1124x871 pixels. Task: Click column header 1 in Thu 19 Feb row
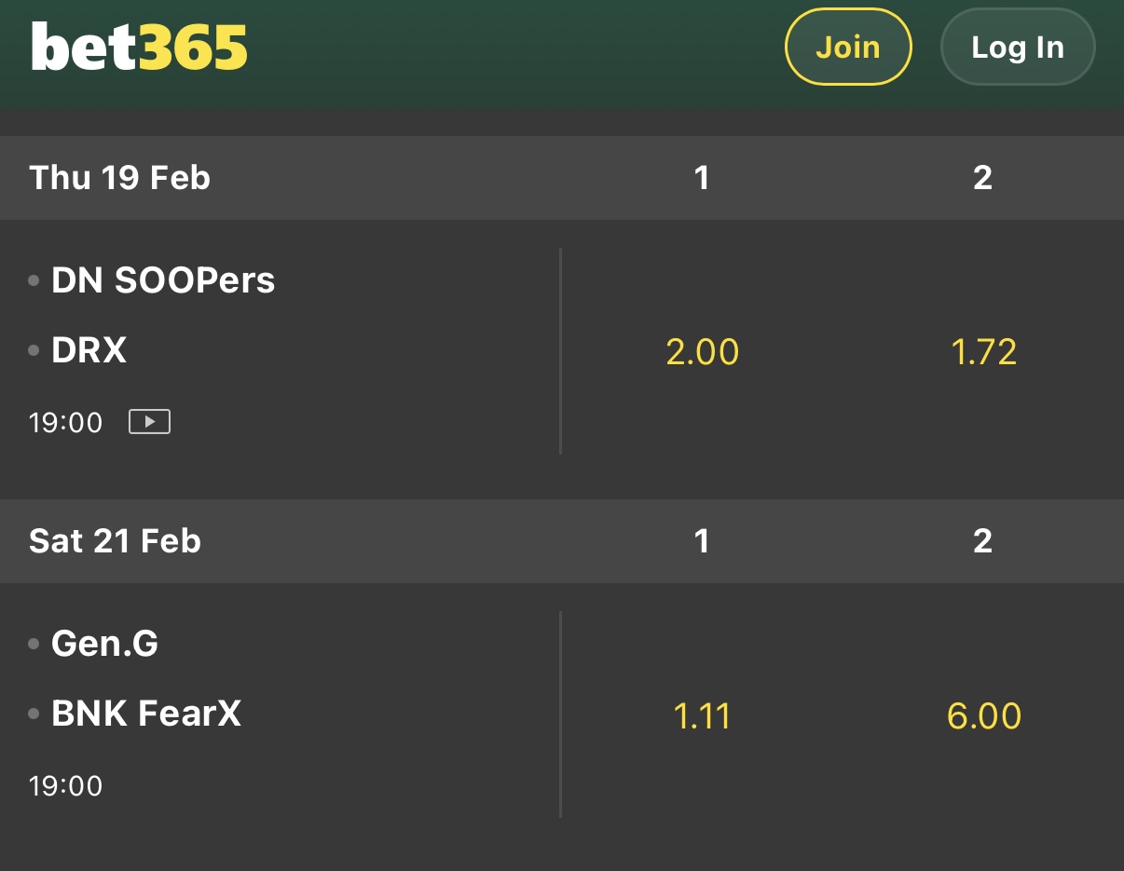click(x=702, y=177)
